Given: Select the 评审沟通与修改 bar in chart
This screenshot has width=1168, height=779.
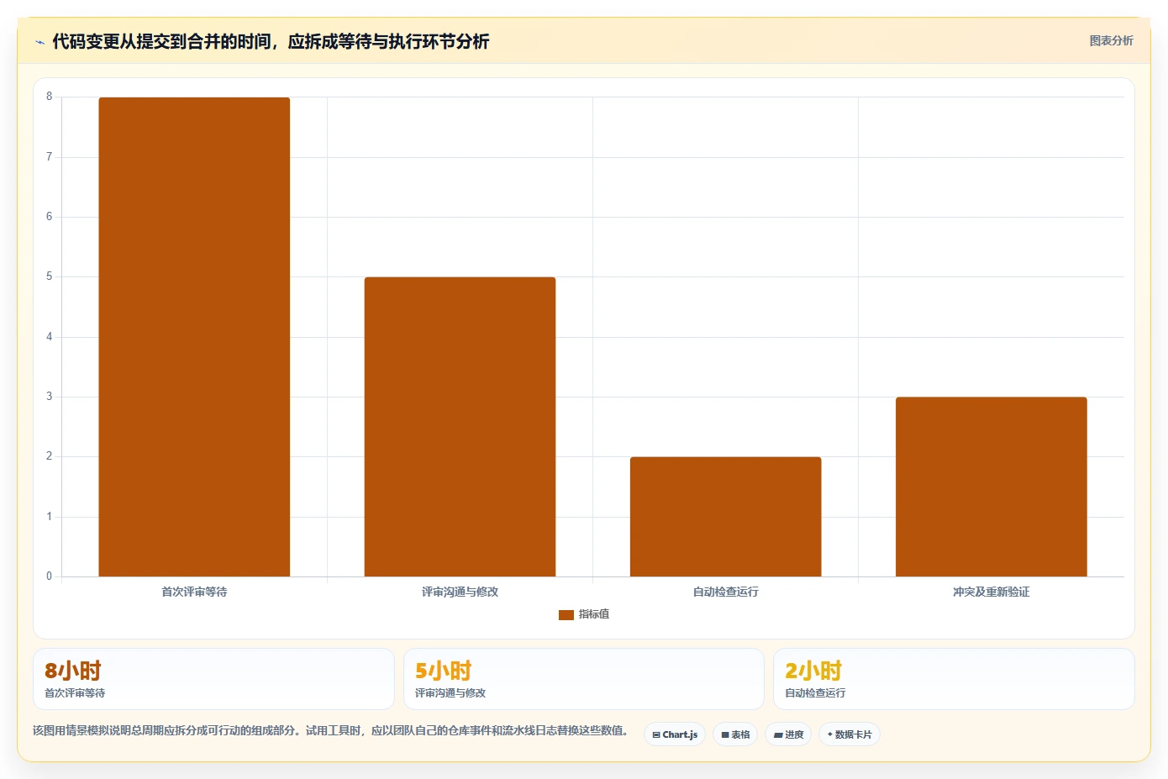Looking at the screenshot, I should click(x=460, y=427).
